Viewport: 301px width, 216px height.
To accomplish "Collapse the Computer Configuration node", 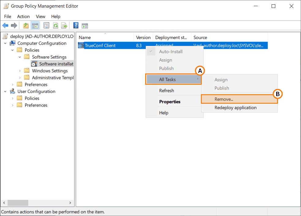I will coord(5,43).
